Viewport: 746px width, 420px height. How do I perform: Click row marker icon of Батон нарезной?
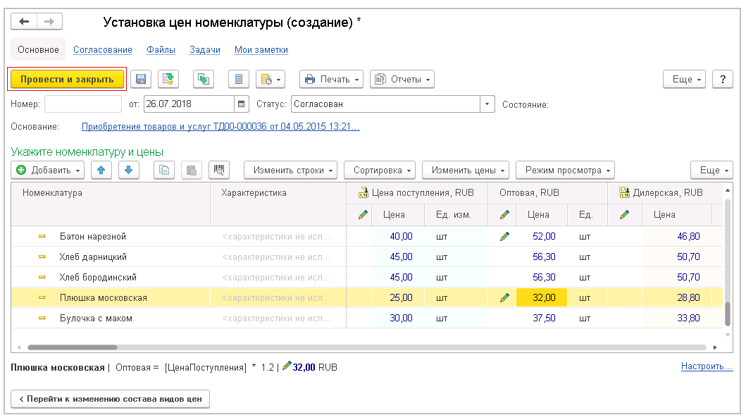42,236
